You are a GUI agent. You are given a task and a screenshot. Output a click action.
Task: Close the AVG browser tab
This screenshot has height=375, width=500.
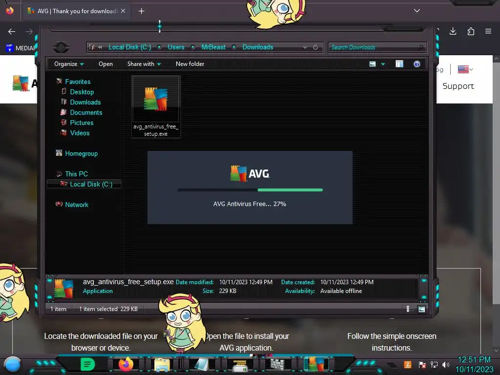pos(123,11)
